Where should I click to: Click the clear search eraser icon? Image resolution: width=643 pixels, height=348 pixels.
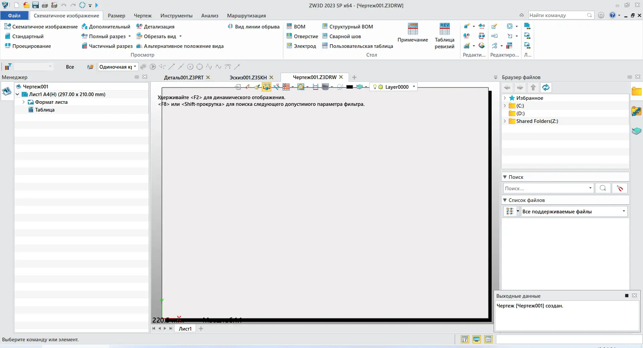tap(620, 188)
